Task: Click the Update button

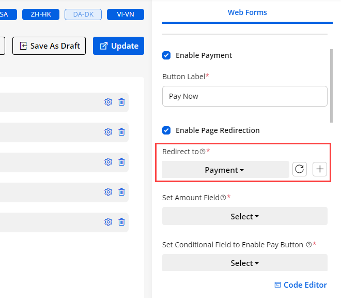Action: 119,46
